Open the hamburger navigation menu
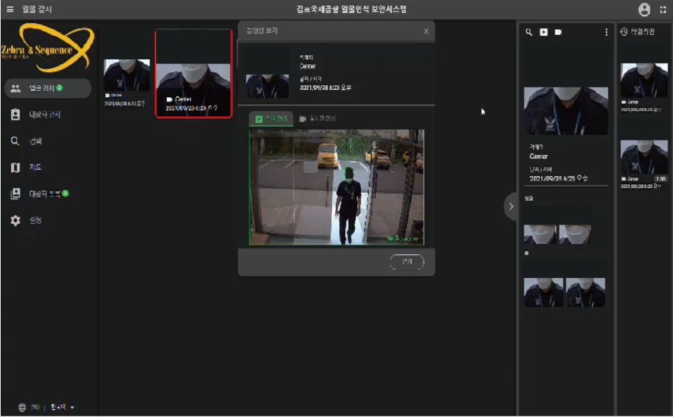The width and height of the screenshot is (673, 417). tap(10, 9)
